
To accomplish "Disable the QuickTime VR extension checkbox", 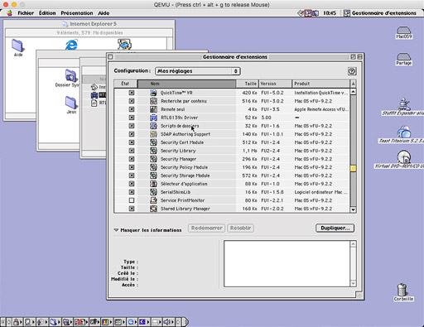I will point(132,93).
